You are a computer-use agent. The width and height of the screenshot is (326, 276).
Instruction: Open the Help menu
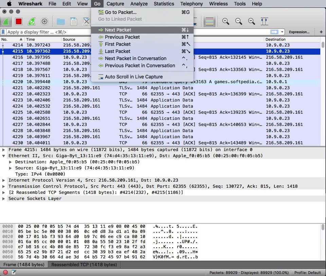(x=257, y=4)
